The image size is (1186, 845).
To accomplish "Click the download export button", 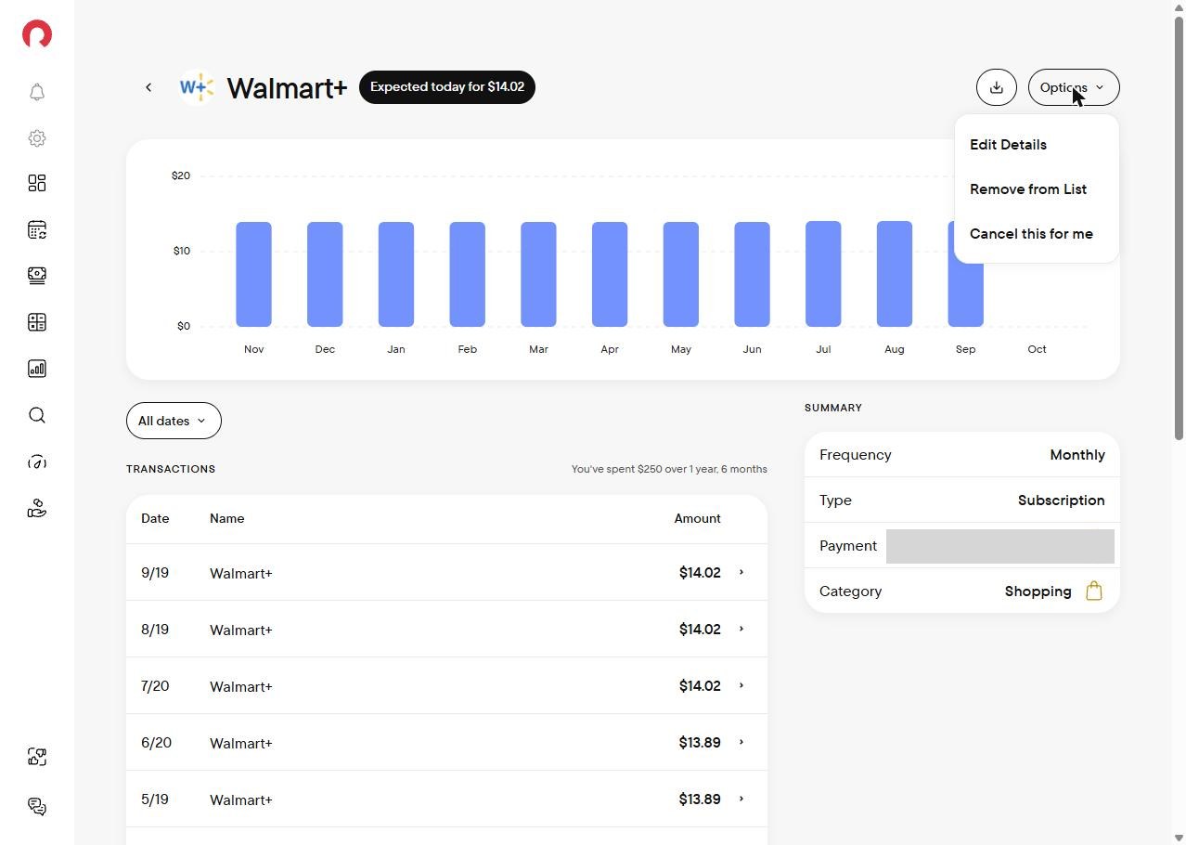I will point(997,87).
